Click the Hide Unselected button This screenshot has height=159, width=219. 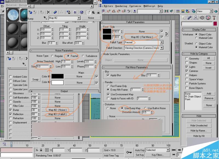pos(199,125)
